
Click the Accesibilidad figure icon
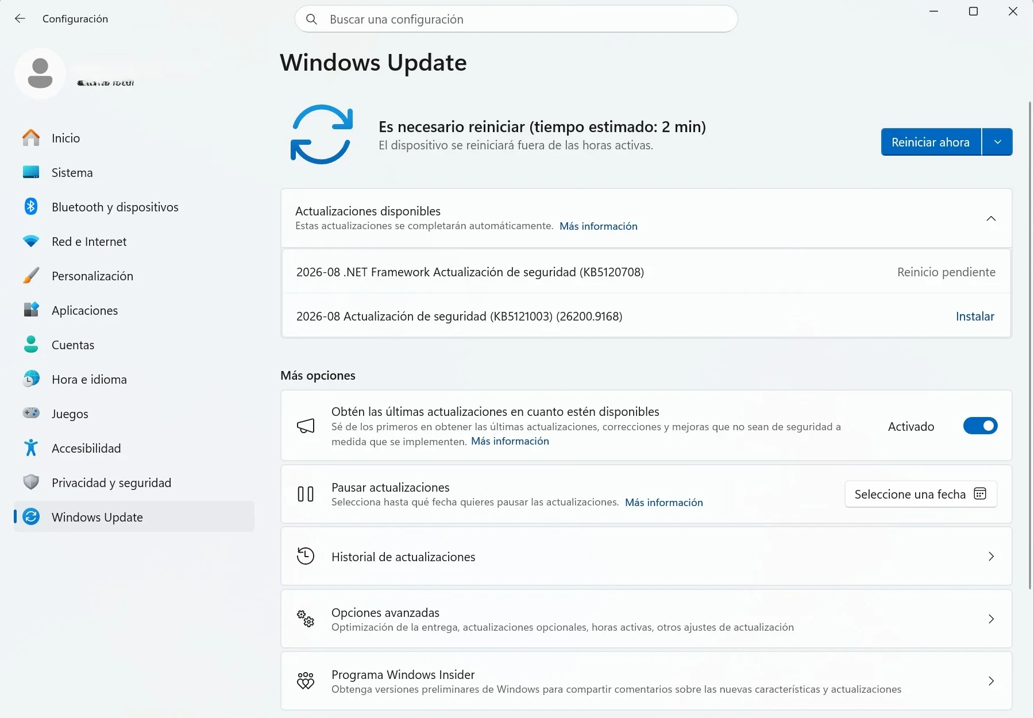pyautogui.click(x=31, y=448)
